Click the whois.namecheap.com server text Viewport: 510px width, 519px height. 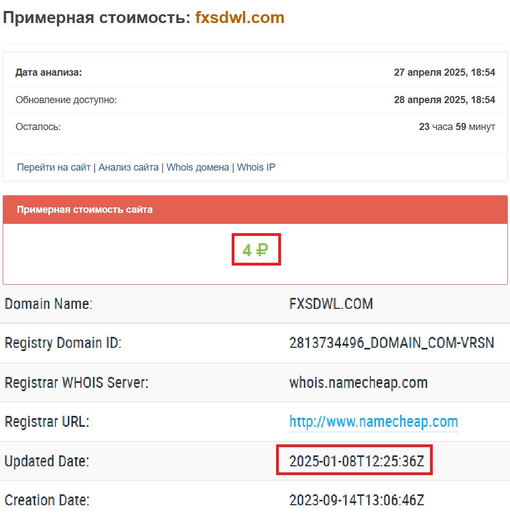click(358, 383)
